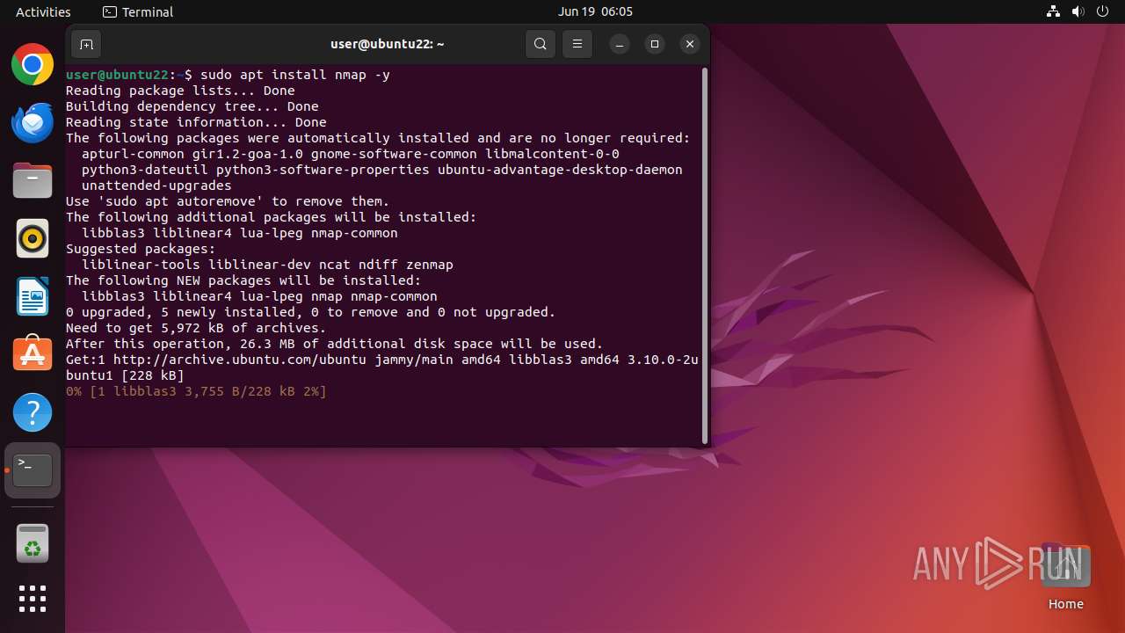The height and width of the screenshot is (633, 1125).
Task: Open the terminal search tool
Action: pos(541,44)
